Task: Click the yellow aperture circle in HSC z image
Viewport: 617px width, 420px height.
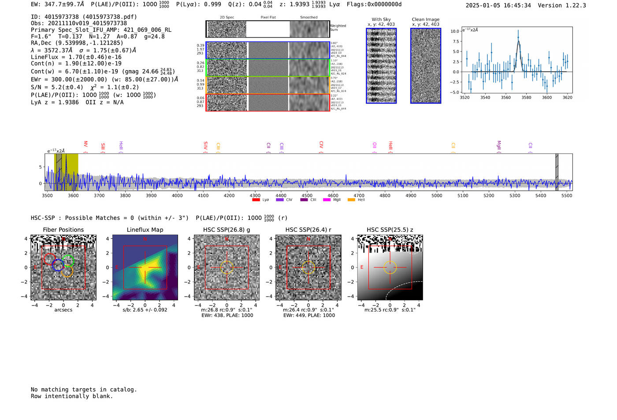Action: pos(390,268)
